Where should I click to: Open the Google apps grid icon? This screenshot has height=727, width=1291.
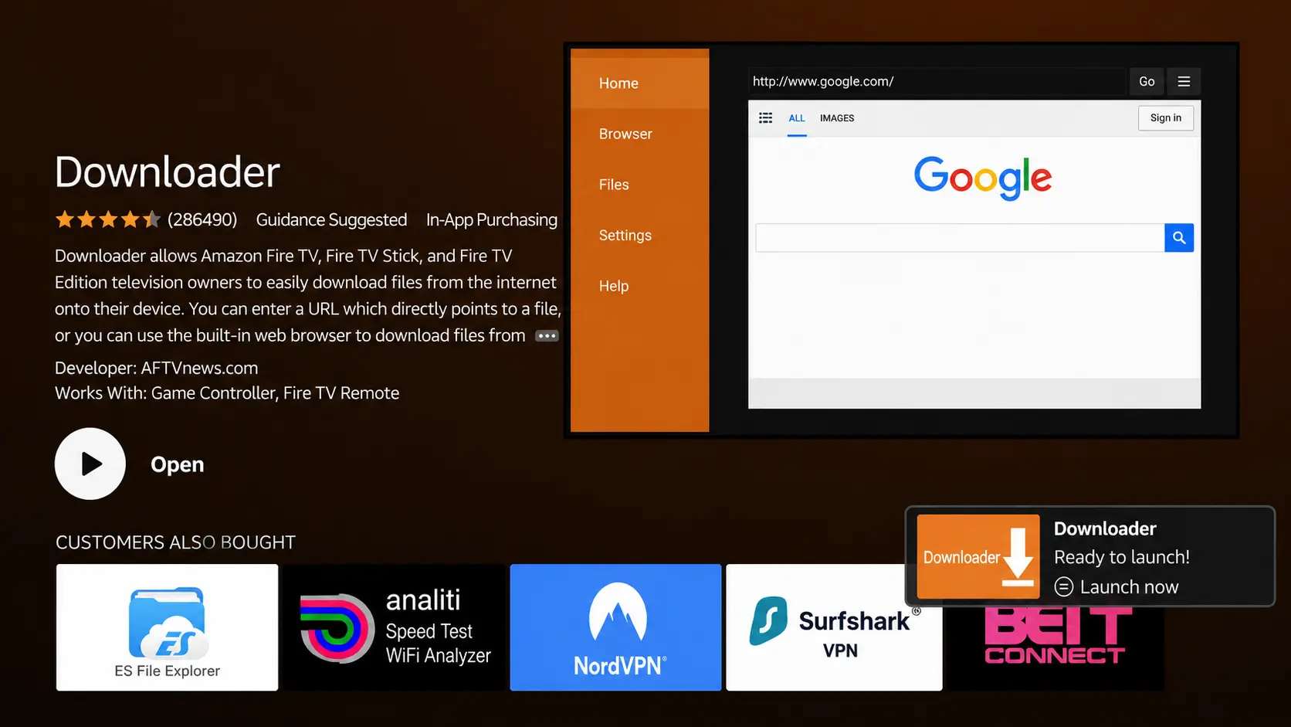tap(766, 118)
